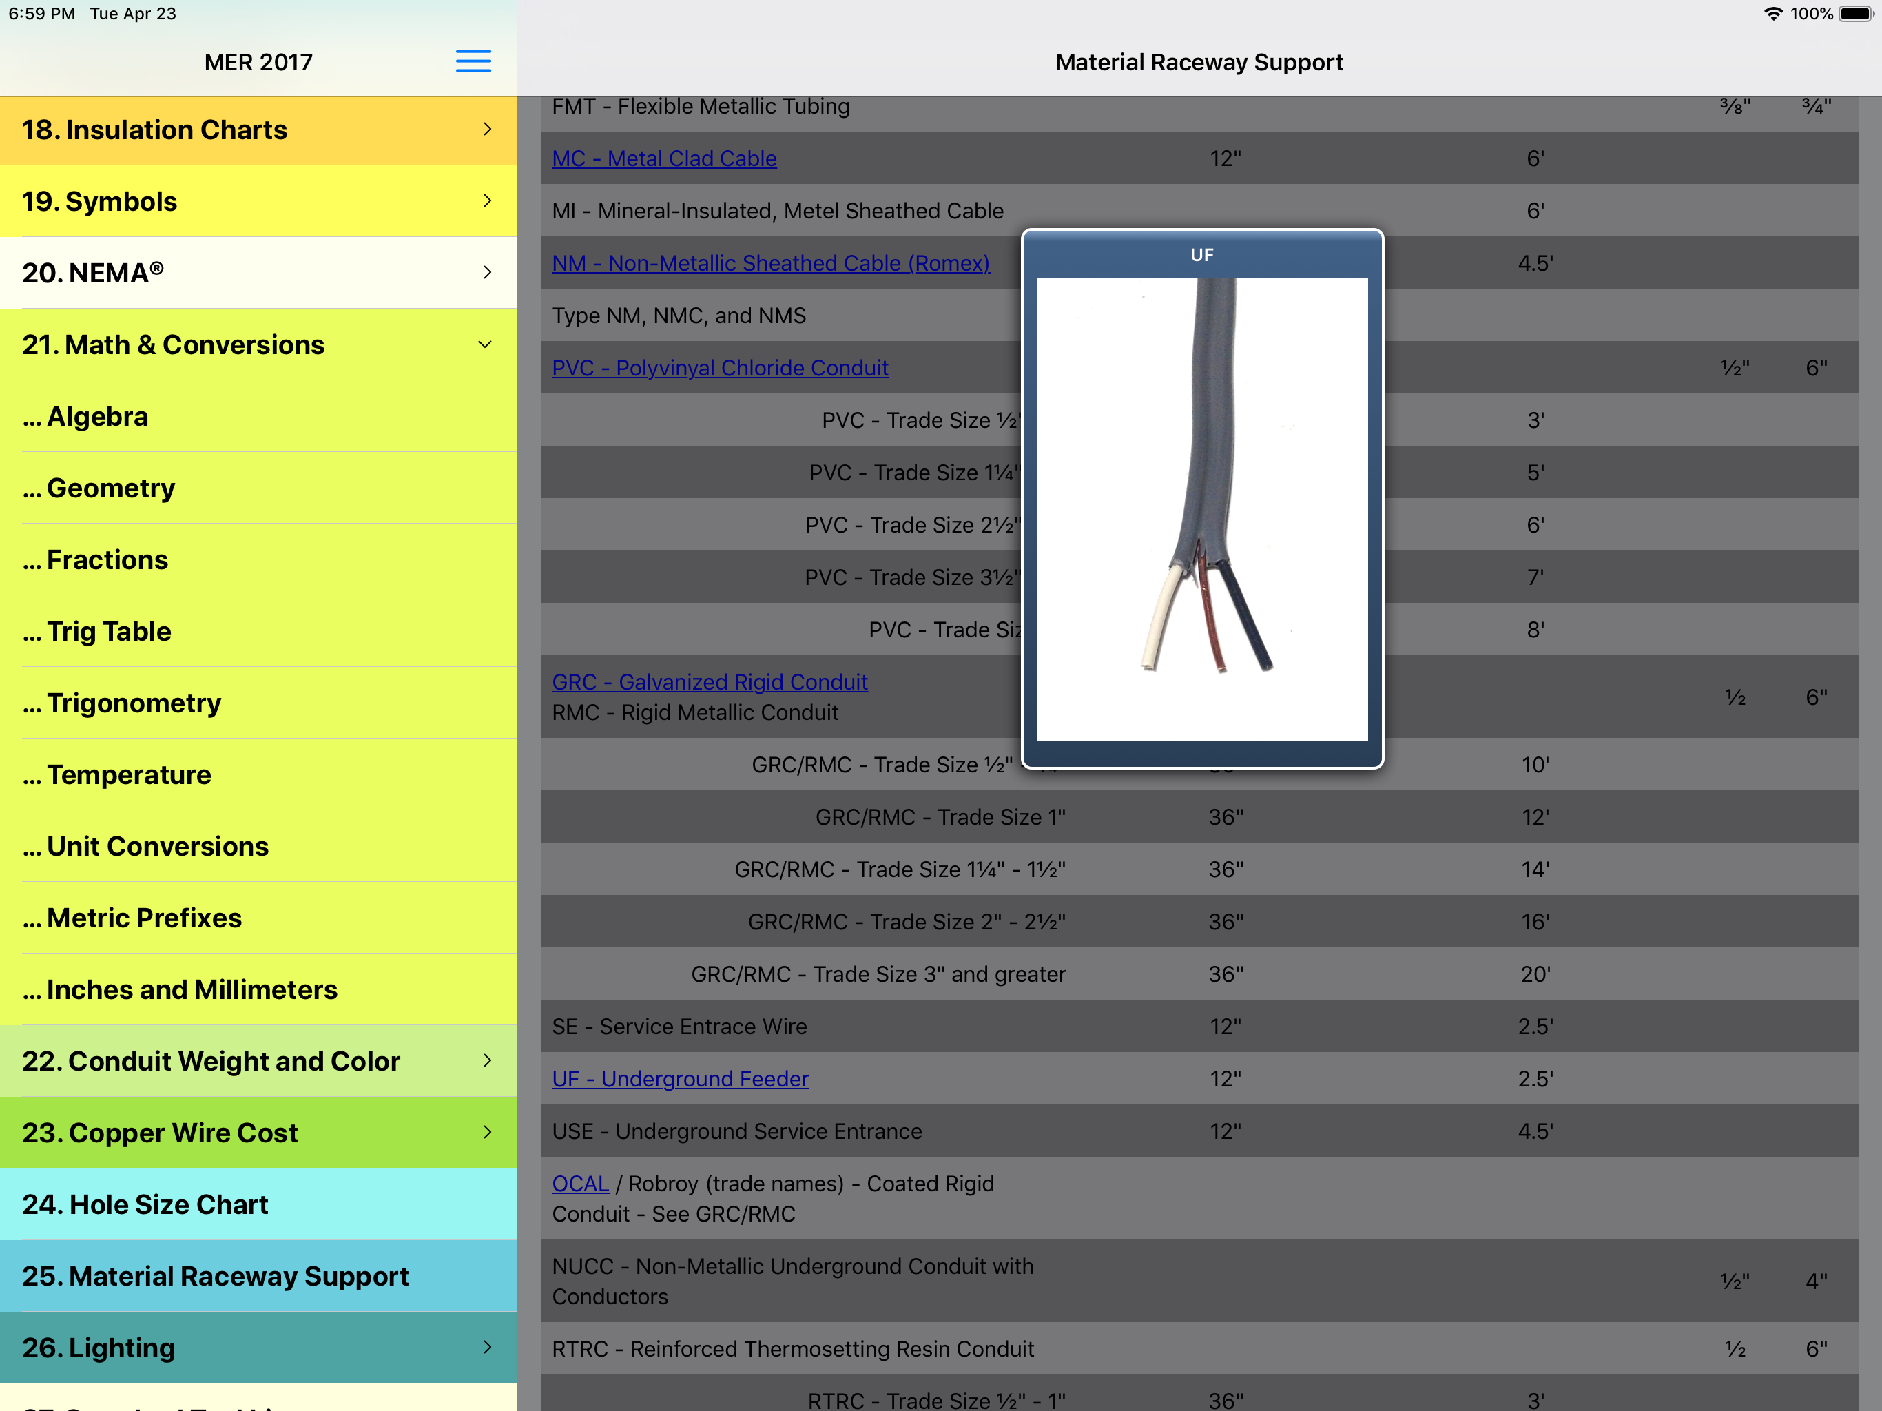
Task: Tap the UF cable photo popup
Action: (x=1201, y=509)
